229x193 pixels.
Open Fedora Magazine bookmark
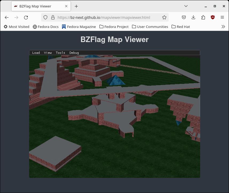(x=79, y=27)
